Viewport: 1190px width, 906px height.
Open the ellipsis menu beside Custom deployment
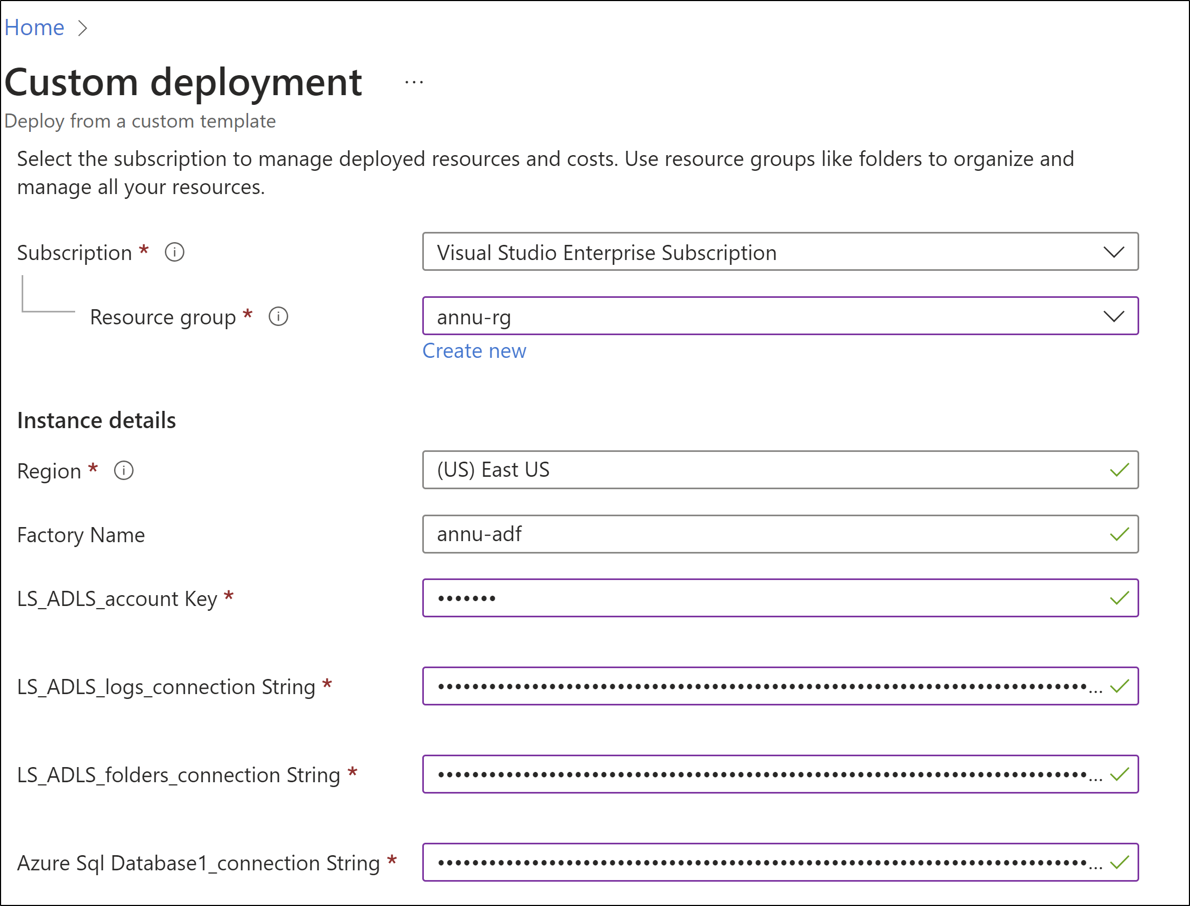[x=414, y=83]
